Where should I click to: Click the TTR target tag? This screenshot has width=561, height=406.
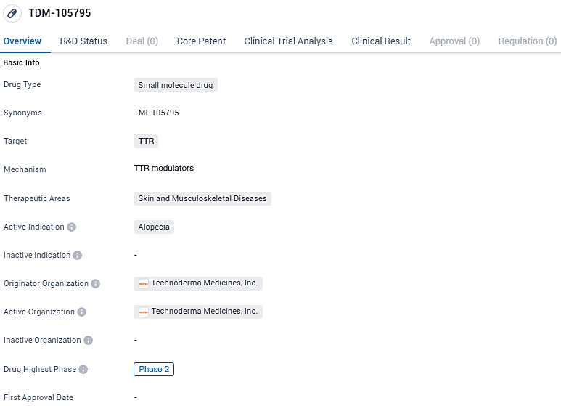[x=146, y=142]
